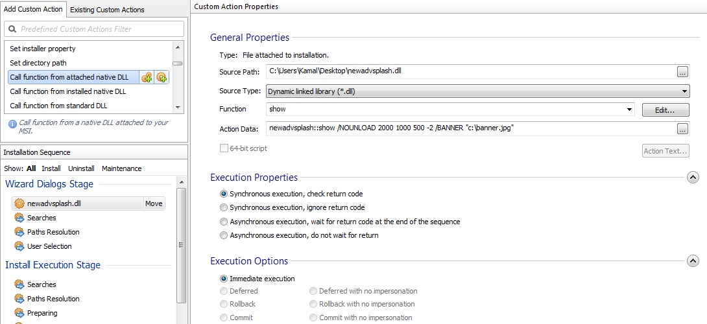This screenshot has width=707, height=324.
Task: Click add custom action without sequence icon
Action: pyautogui.click(x=162, y=77)
